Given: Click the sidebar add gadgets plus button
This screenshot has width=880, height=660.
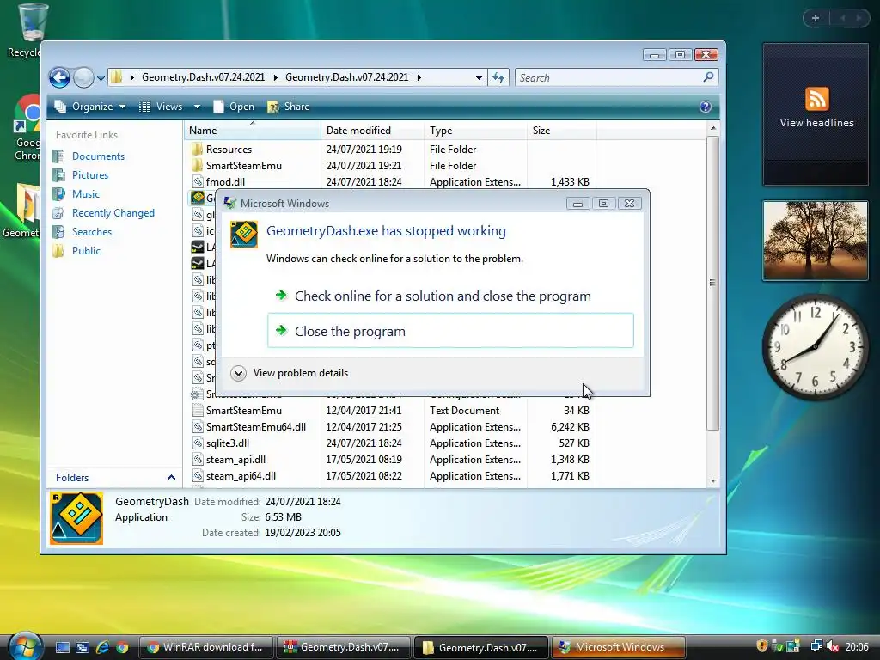Looking at the screenshot, I should 816,18.
